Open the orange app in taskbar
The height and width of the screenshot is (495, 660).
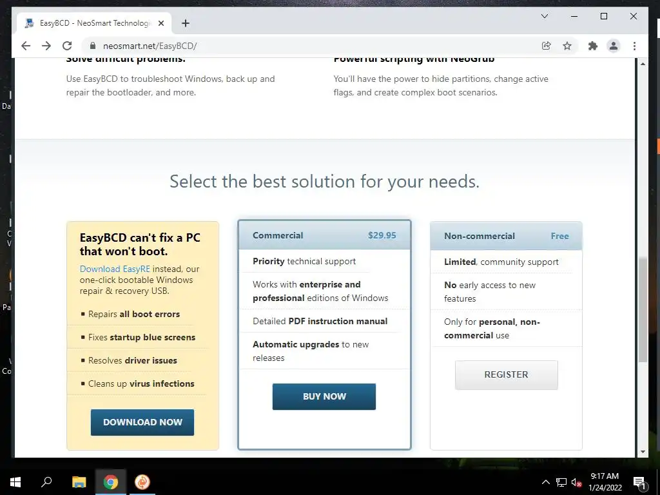(142, 482)
